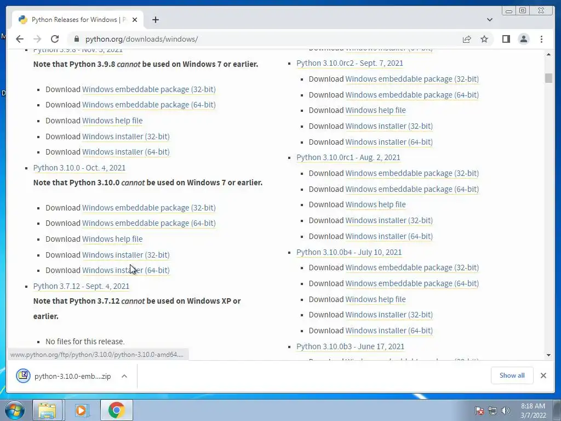Download 3.10.0b4 embeddable package (64-bit)
The height and width of the screenshot is (421, 561).
[x=412, y=283]
